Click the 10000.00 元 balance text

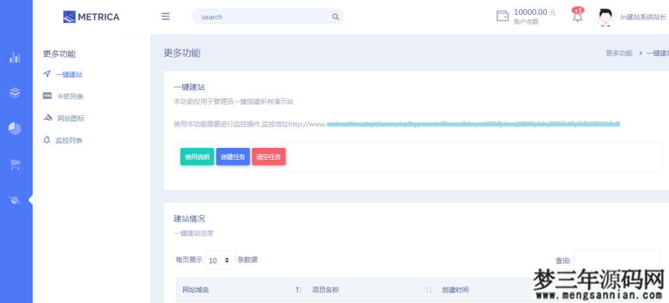534,12
